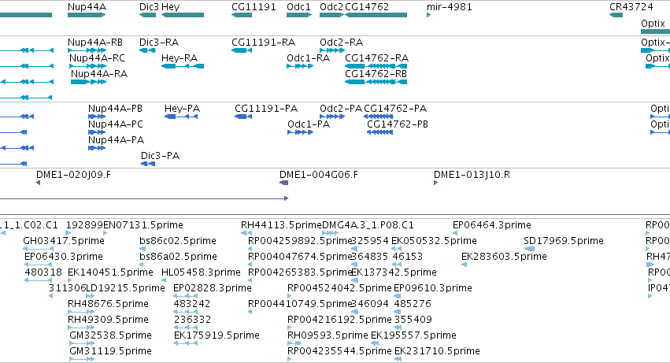Select transcript CG14762-RB
This screenshot has height=363, width=670.
(376, 82)
